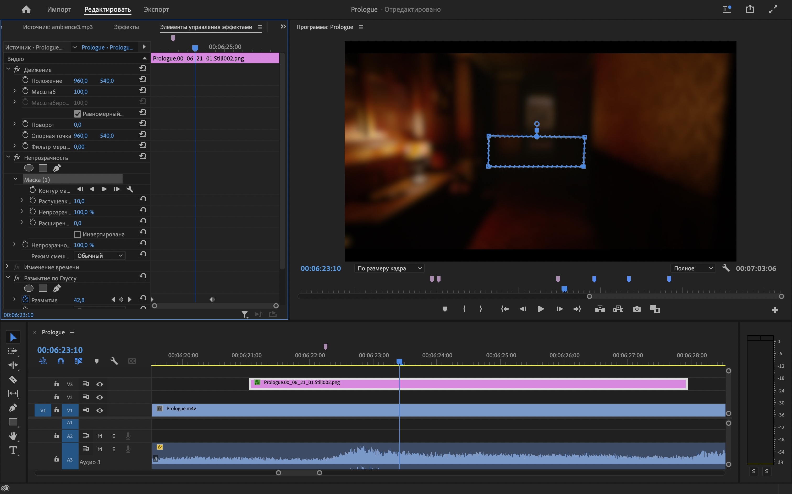Screen dimensions: 792x494
Task: Collapse Непрозрачность effect group
Action: coord(8,157)
